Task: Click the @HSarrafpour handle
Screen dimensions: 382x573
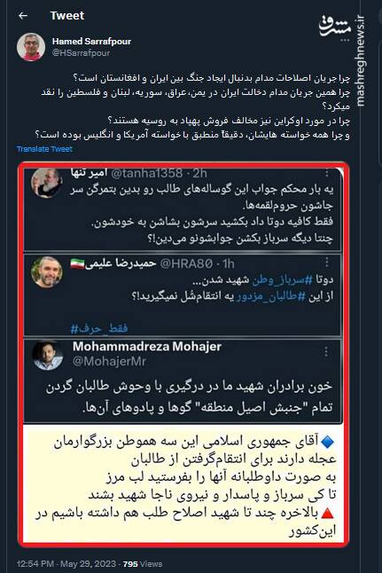Action: 81,52
